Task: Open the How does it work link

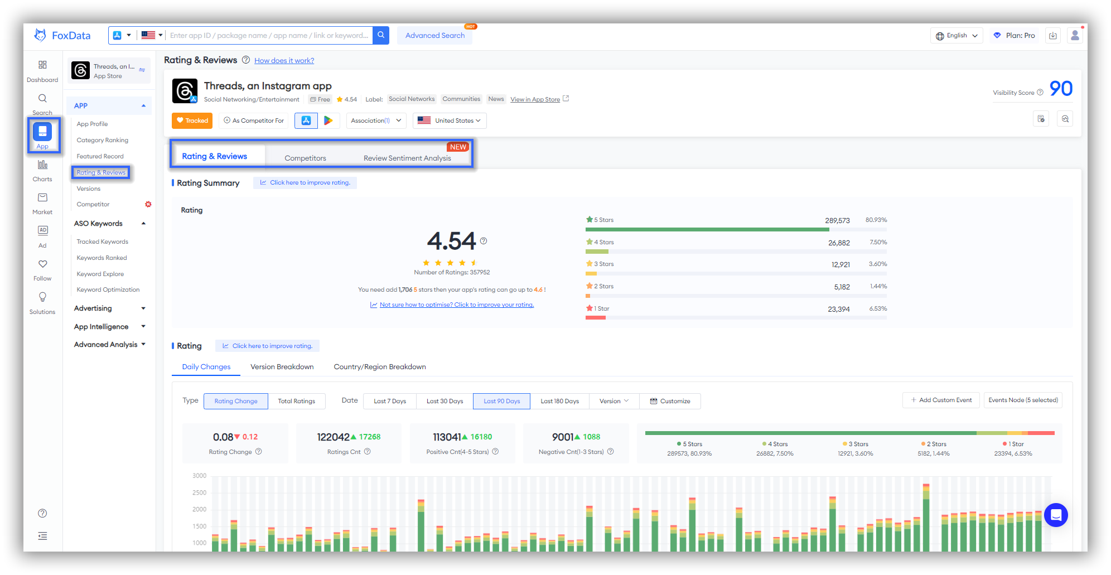Action: (284, 61)
